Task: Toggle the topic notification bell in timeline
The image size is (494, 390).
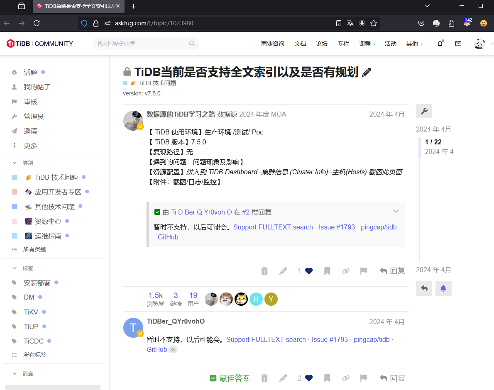Action: tap(443, 288)
